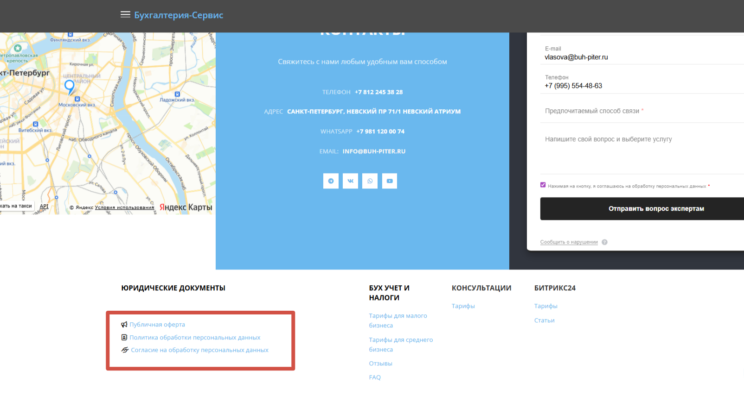744x395 pixels.
Task: Open the FAQ footer link
Action: (375, 377)
